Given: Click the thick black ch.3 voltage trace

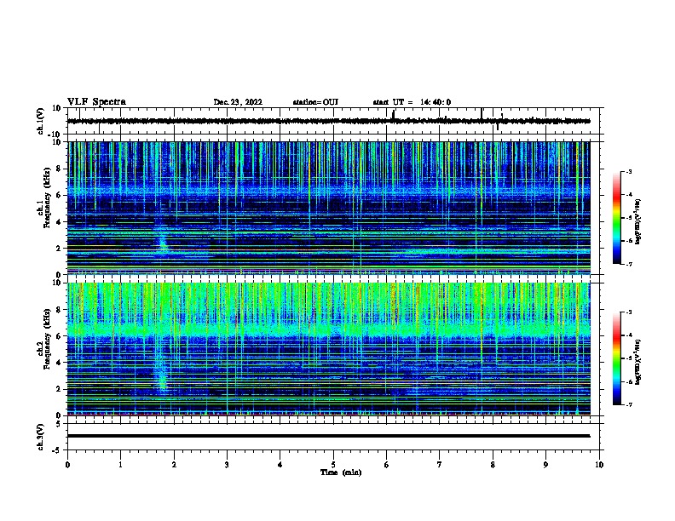Looking at the screenshot, I should (328, 436).
